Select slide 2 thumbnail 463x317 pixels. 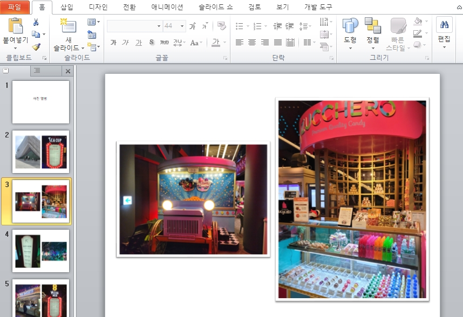point(41,151)
